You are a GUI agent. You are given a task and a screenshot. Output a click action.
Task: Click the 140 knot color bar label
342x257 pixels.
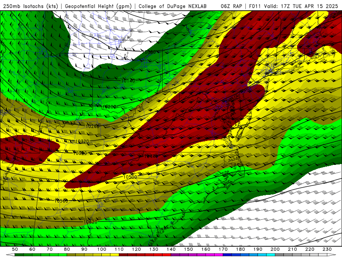171,249
